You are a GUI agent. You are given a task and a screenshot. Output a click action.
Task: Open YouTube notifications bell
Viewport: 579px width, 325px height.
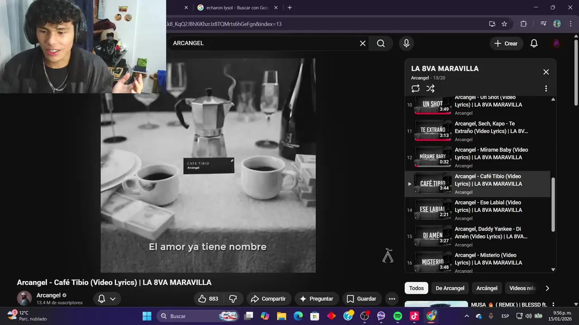tap(534, 43)
